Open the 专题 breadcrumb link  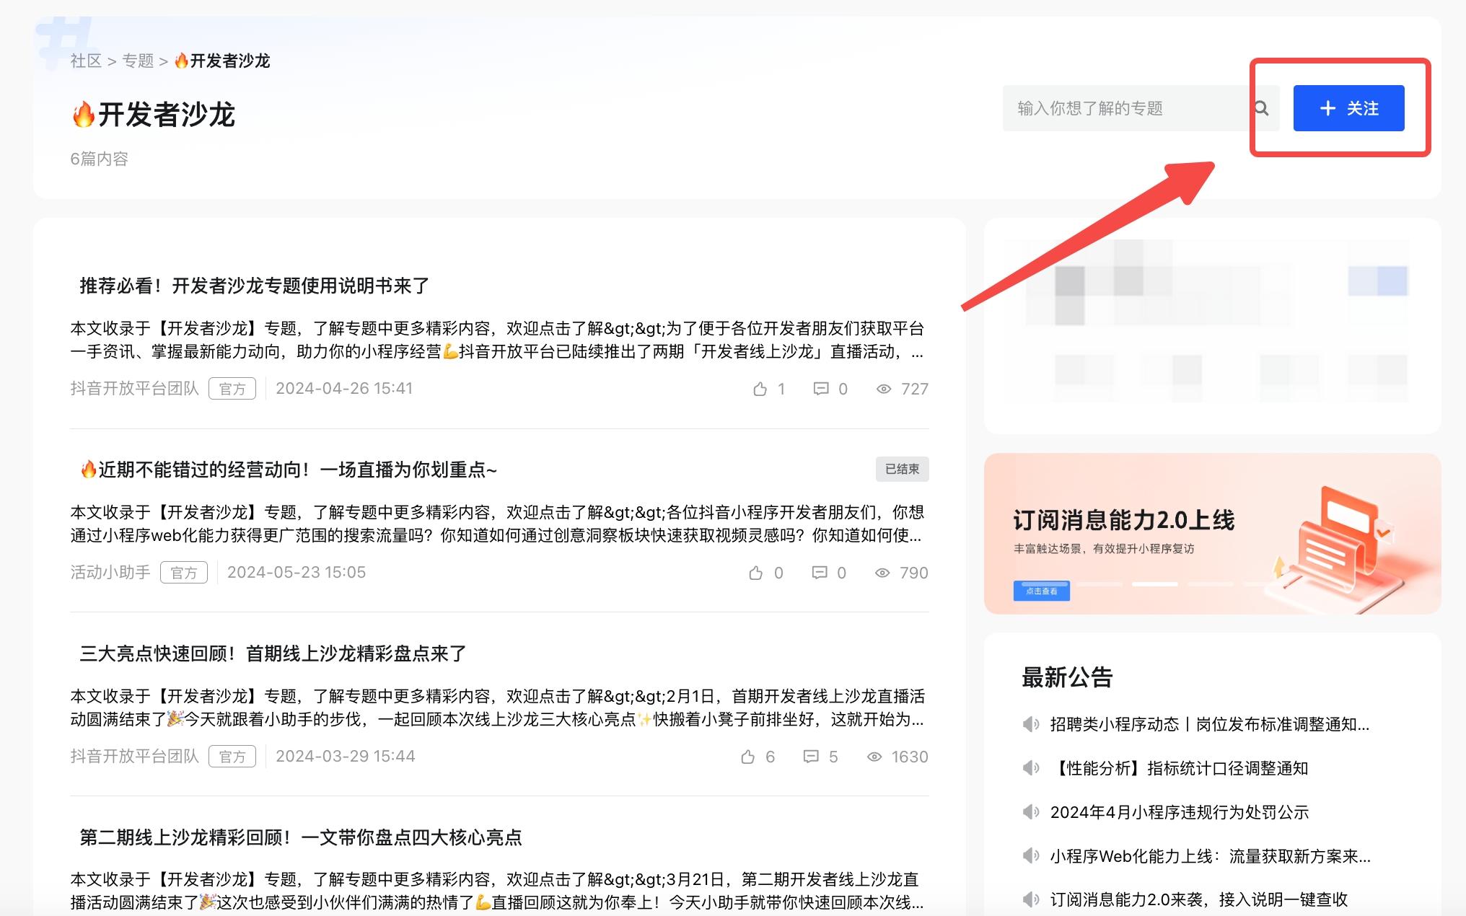(x=138, y=61)
